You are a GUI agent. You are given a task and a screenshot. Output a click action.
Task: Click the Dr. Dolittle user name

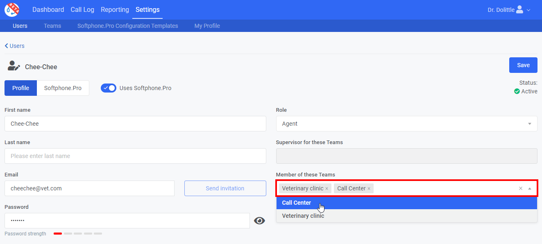[x=501, y=10]
